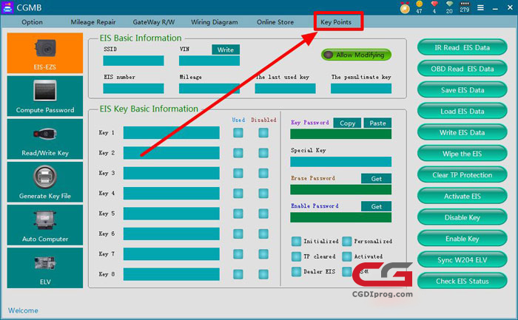The image size is (518, 320).
Task: Click Save EIS Data button
Action: (x=462, y=90)
